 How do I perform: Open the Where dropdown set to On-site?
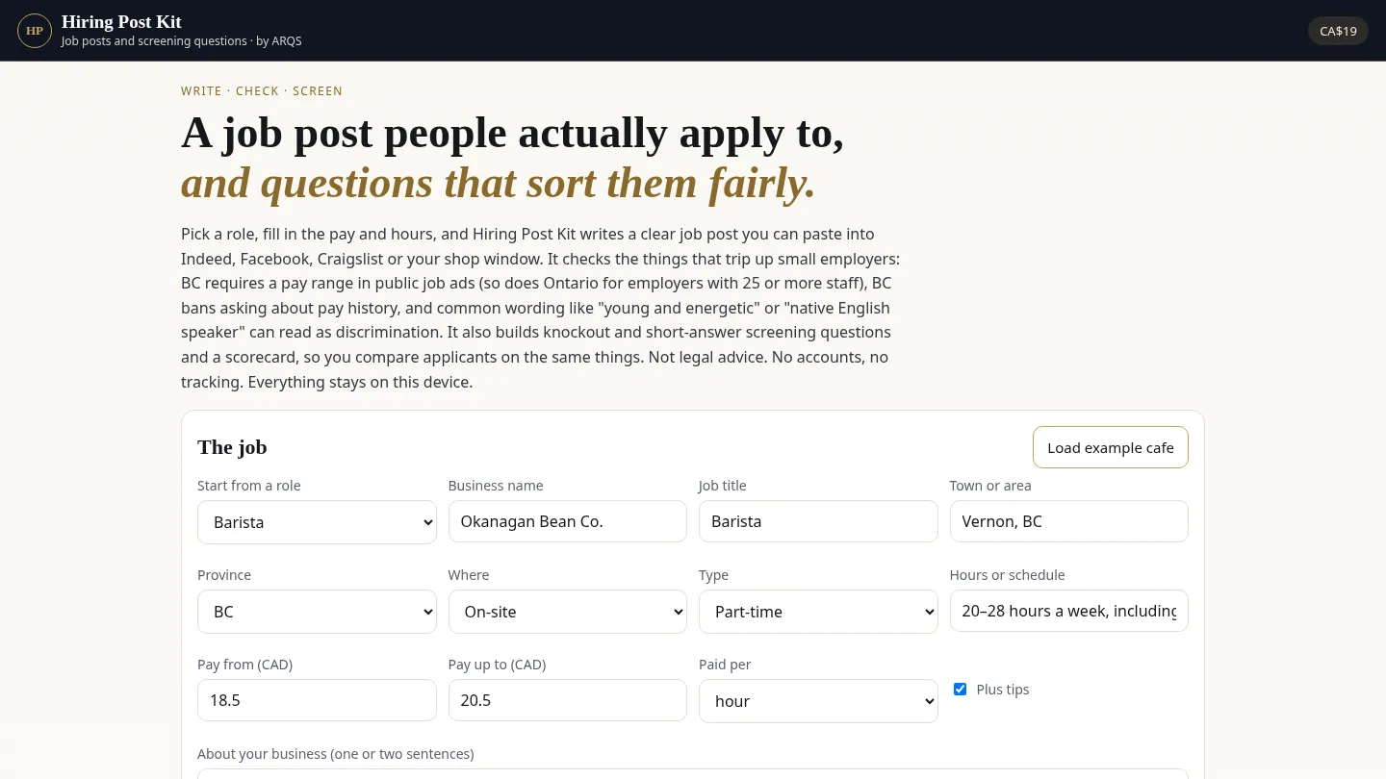click(568, 612)
